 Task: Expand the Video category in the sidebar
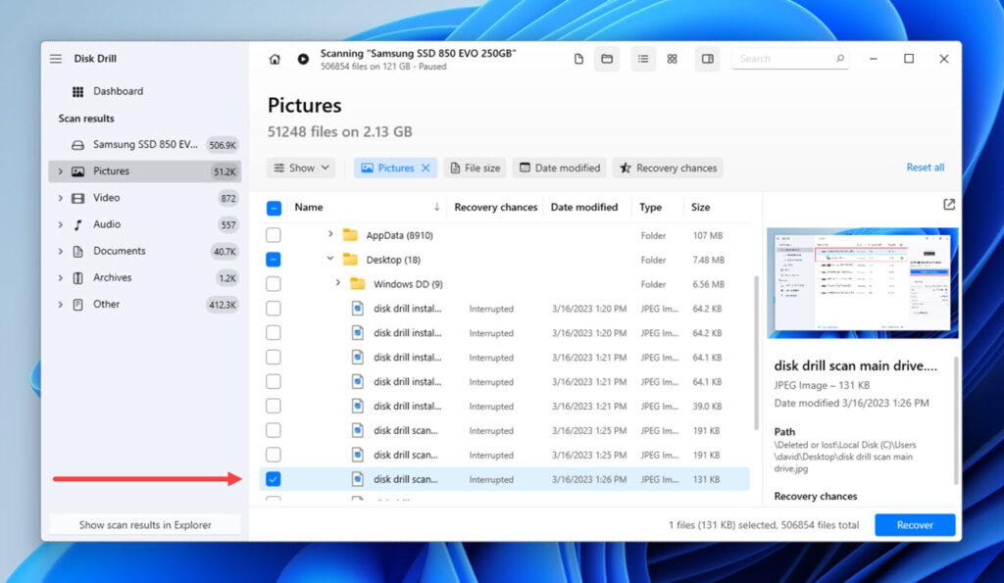click(x=61, y=197)
